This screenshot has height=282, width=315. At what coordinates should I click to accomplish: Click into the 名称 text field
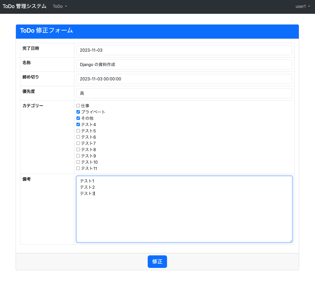184,64
